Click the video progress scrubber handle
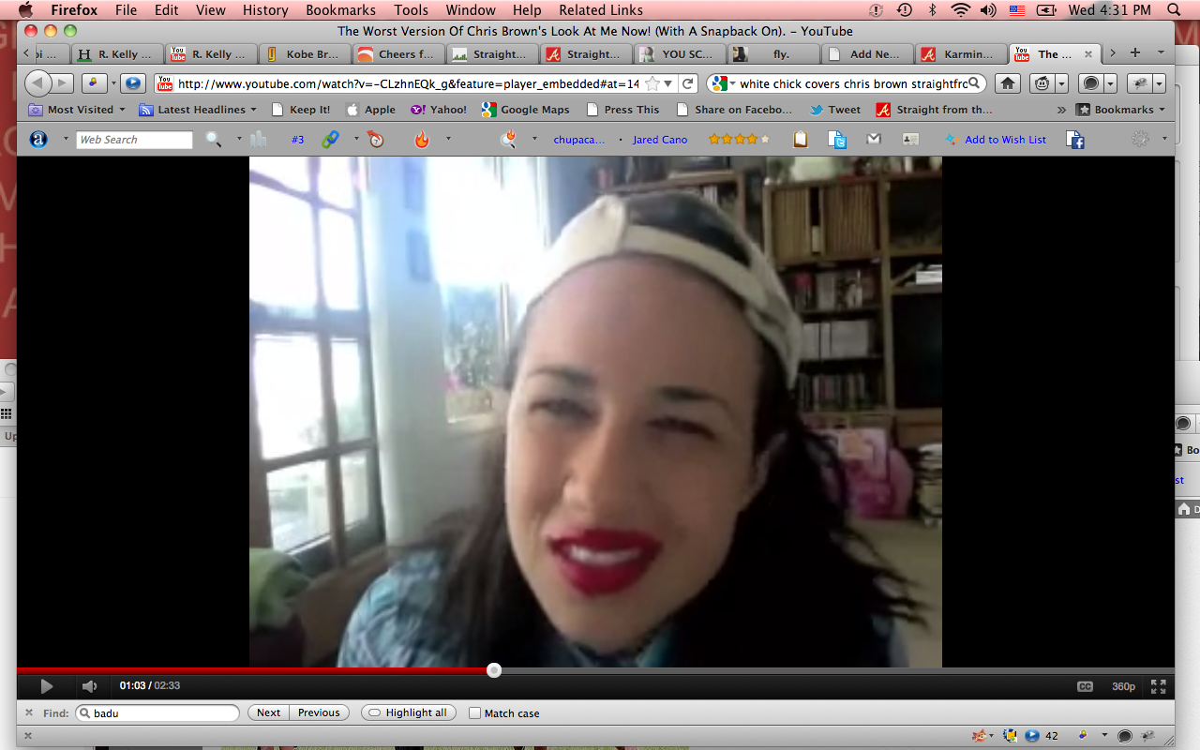1200x750 pixels. point(494,670)
